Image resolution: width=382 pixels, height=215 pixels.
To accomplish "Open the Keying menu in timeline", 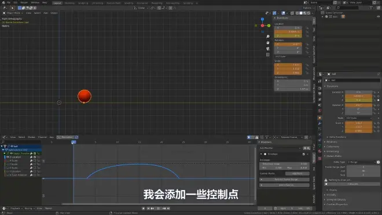I will [x=30, y=209].
